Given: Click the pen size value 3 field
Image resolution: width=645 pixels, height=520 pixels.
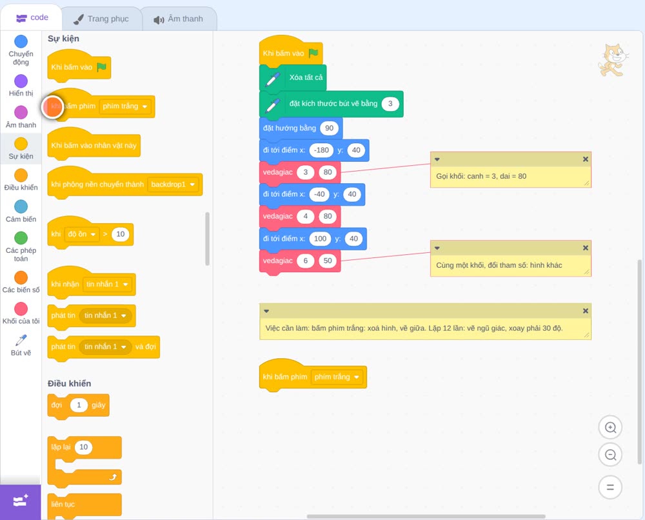Looking at the screenshot, I should pos(390,104).
